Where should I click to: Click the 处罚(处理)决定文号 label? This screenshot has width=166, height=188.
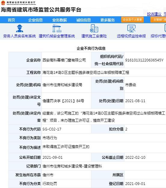coord(27,101)
